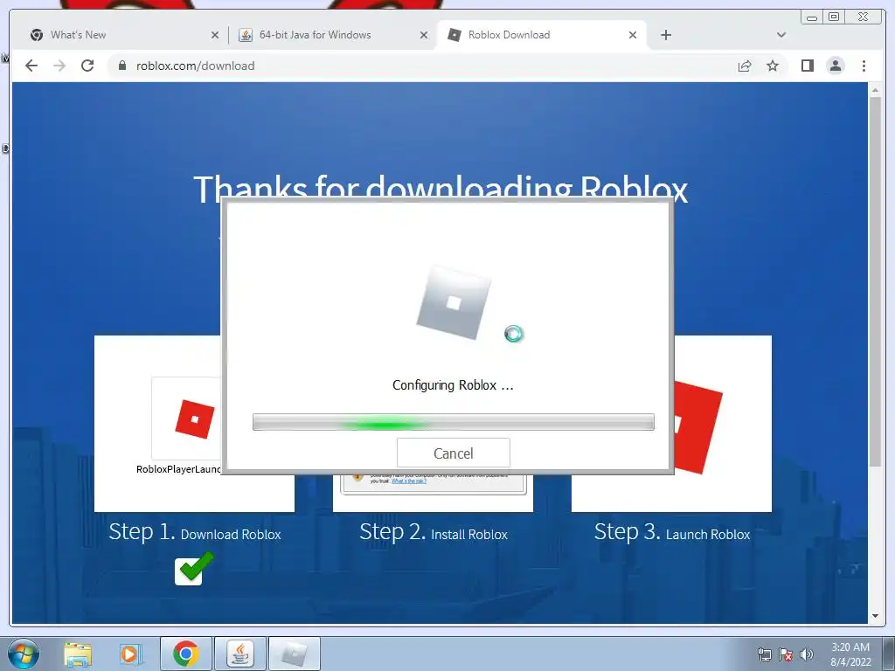895x671 pixels.
Task: Click the taskbar clock showing 3:20 AM
Action: tap(850, 654)
